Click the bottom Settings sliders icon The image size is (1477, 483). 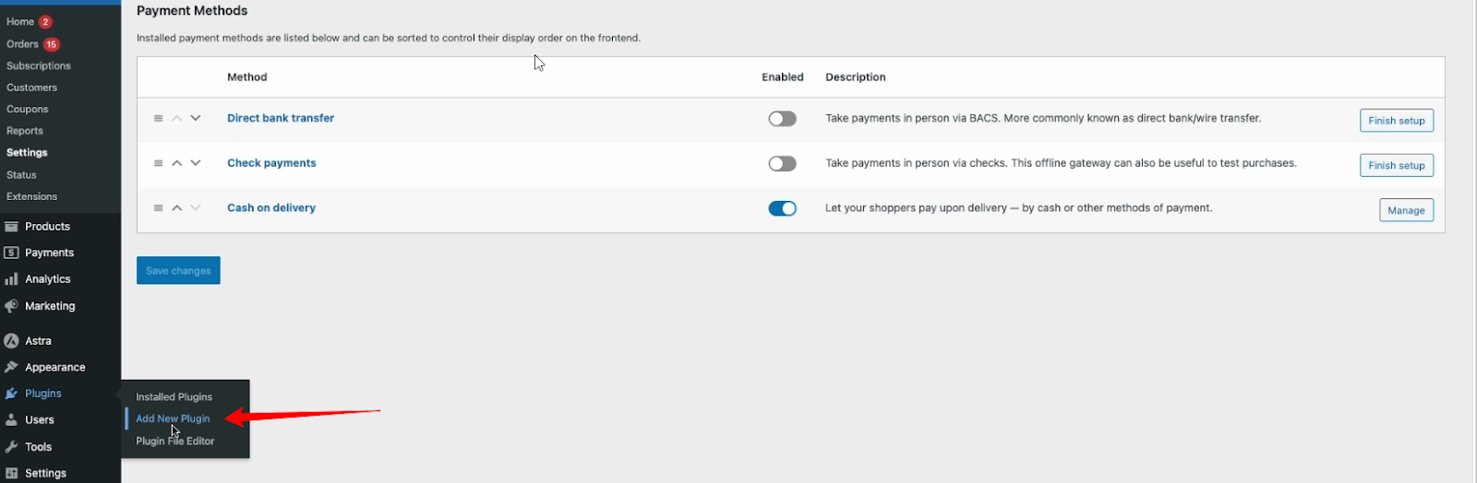click(11, 473)
